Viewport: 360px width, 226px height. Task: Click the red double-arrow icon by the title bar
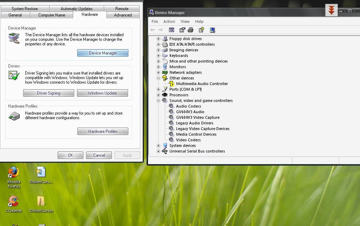[331, 10]
